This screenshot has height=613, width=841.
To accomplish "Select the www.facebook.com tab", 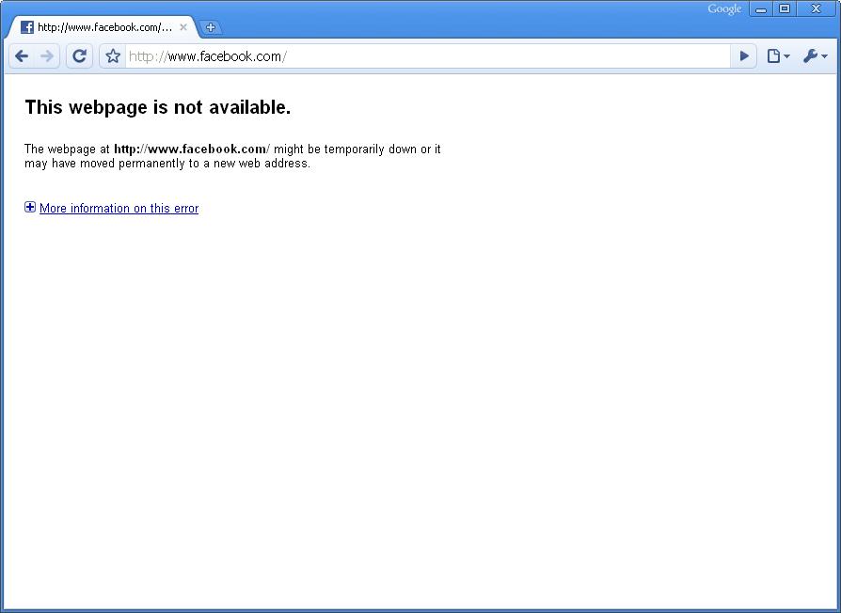I will click(103, 27).
